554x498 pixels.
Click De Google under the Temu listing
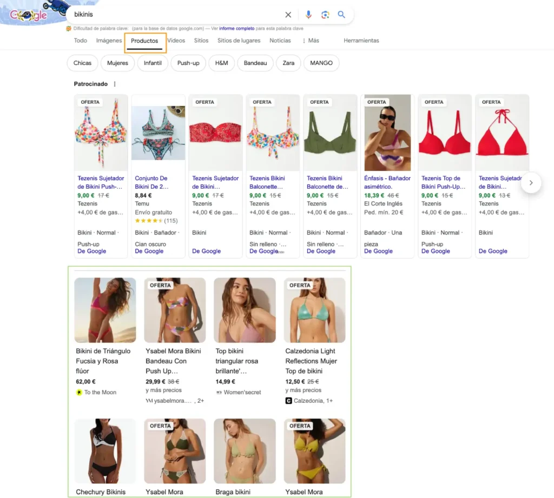(x=149, y=251)
